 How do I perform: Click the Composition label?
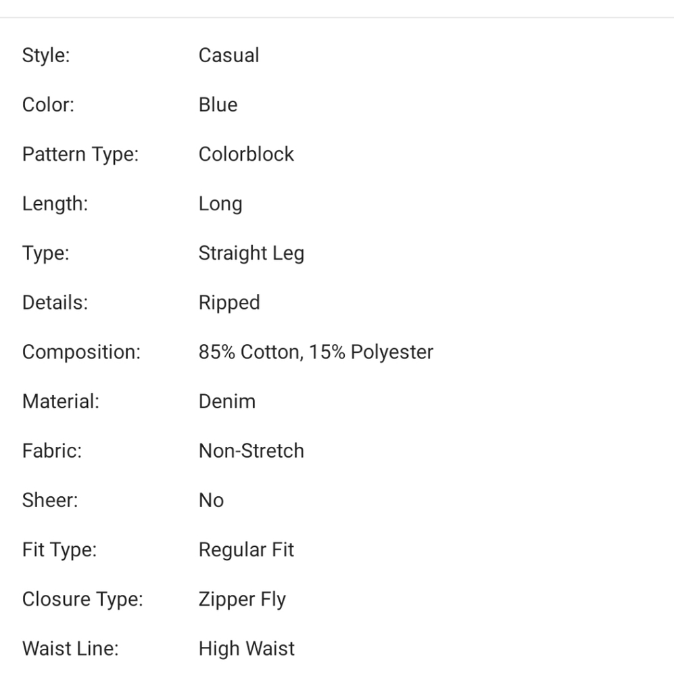[82, 353]
